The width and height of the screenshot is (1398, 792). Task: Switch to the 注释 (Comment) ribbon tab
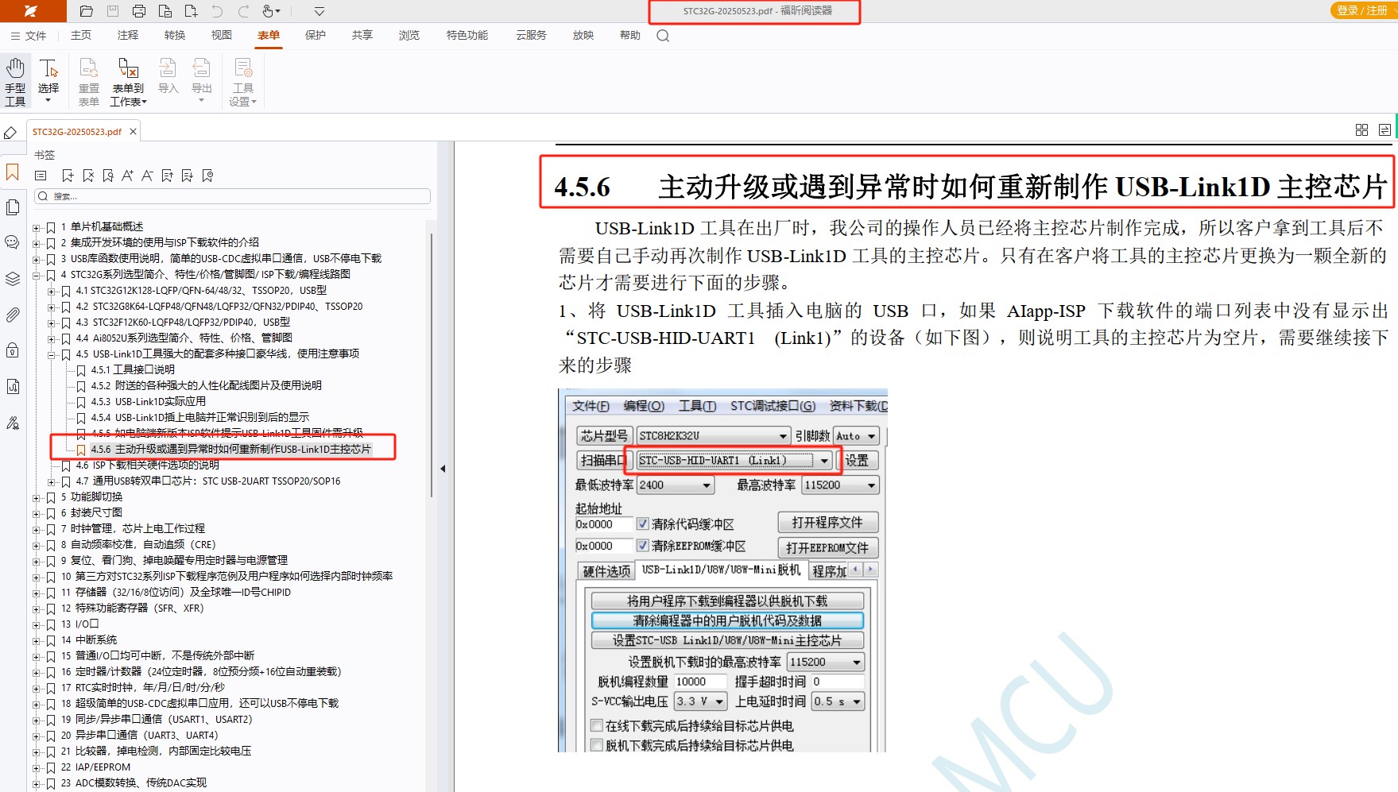(x=128, y=35)
